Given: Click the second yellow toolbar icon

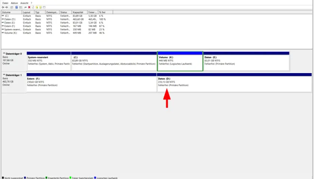Looking at the screenshot, I should pos(40,7).
